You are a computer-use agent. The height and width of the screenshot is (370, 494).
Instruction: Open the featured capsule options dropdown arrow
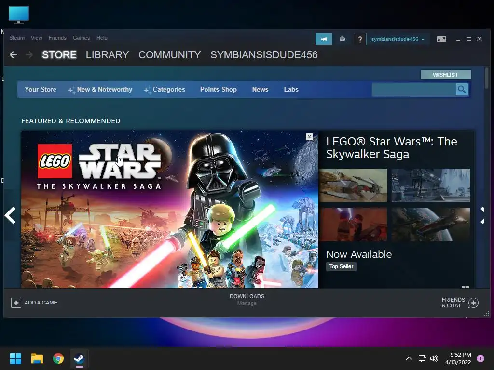coord(309,136)
